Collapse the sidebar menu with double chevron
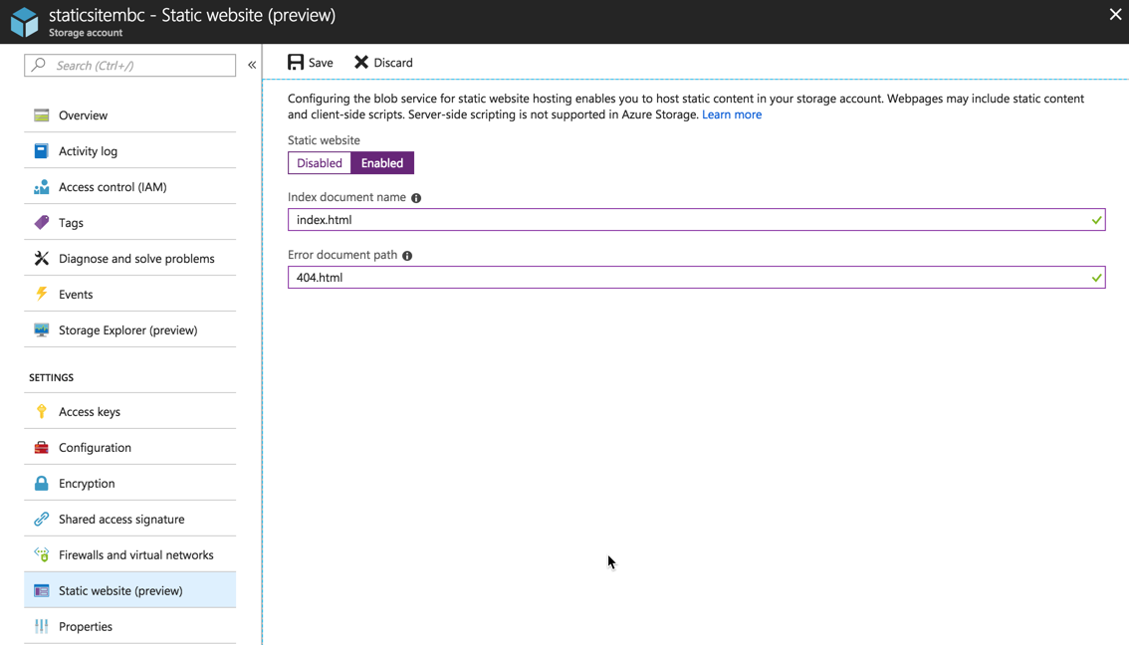This screenshot has height=645, width=1129. point(252,65)
